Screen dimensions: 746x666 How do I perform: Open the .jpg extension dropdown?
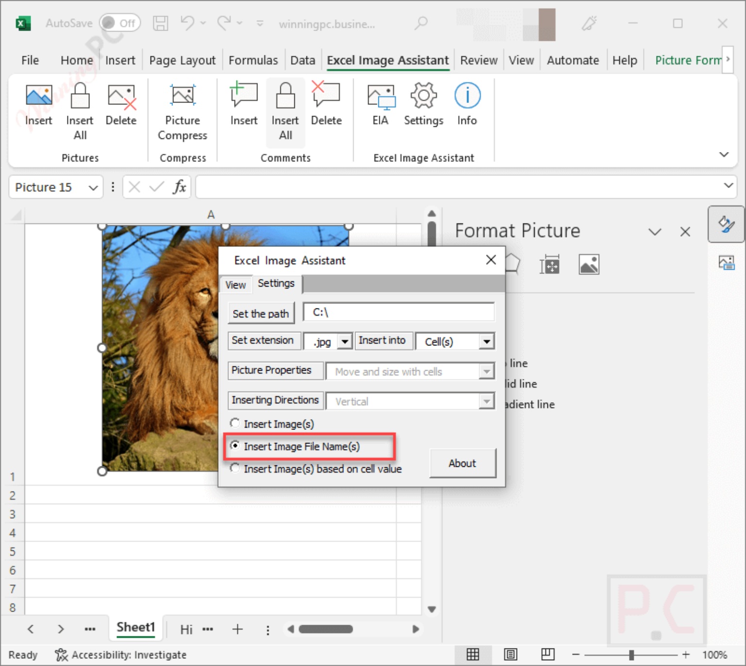(x=344, y=342)
